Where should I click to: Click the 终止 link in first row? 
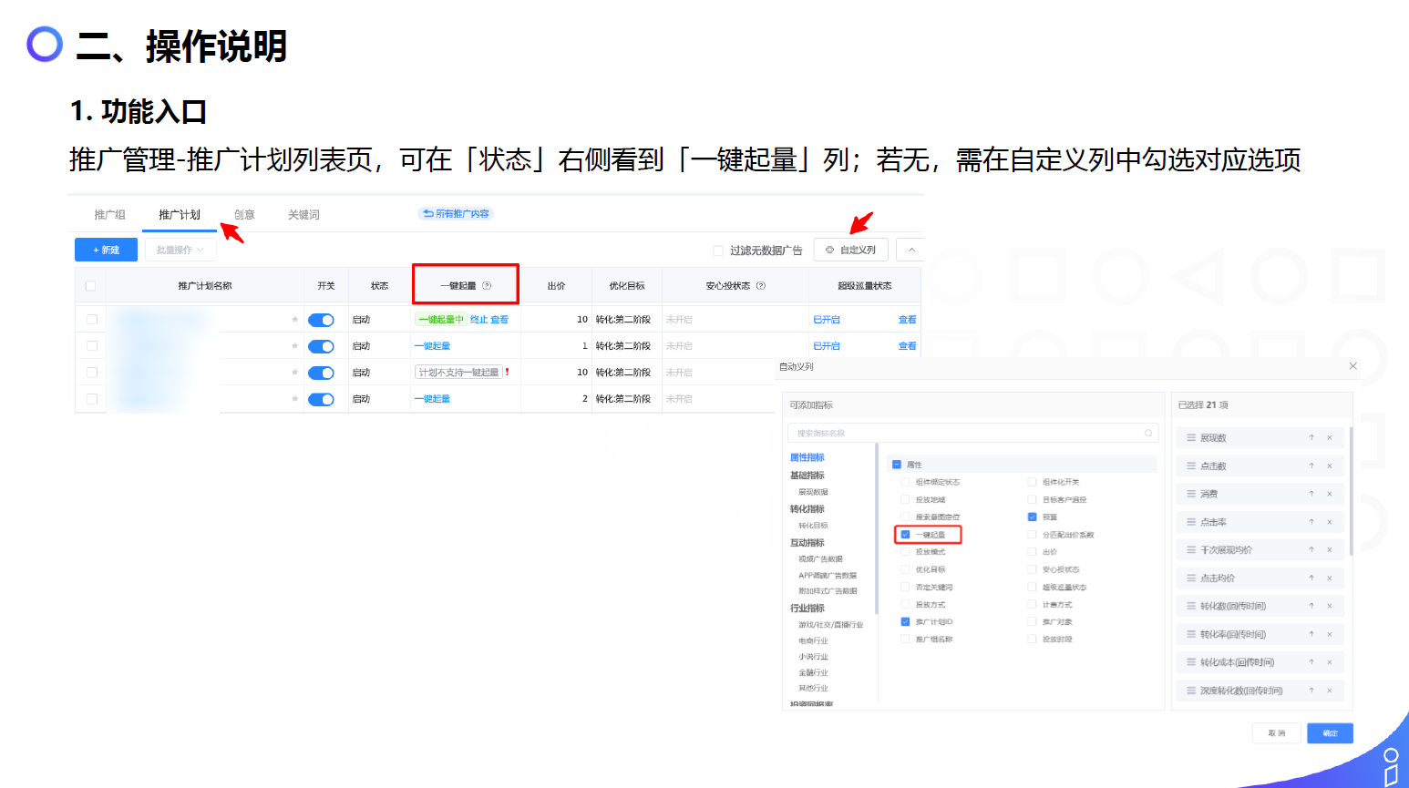[478, 320]
